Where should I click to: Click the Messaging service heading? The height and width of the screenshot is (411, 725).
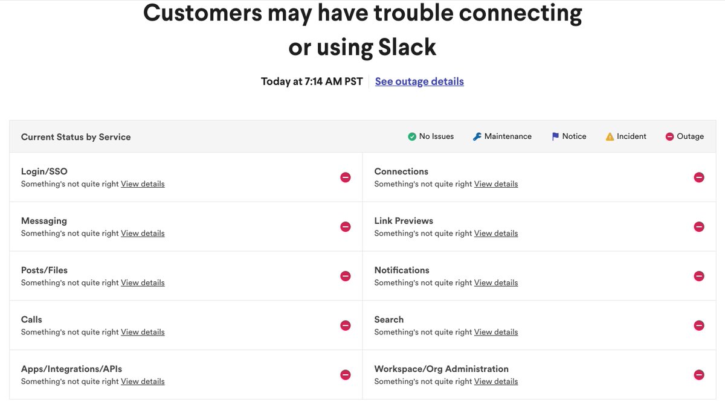[x=44, y=221]
